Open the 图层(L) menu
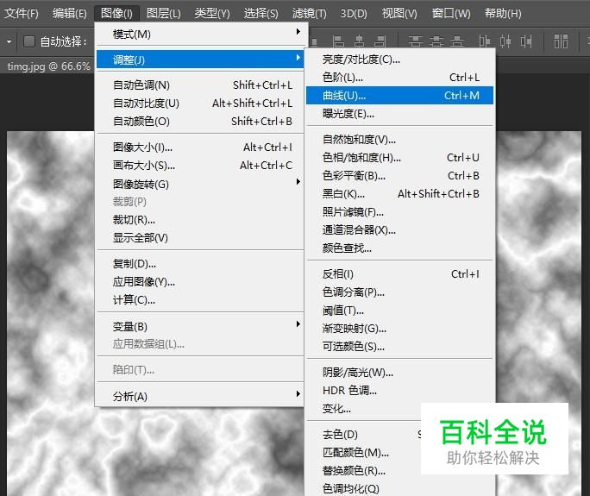590x496 pixels. (164, 14)
